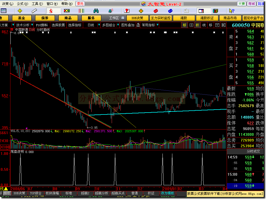The height and width of the screenshot is (200, 267).
Task: Click the traffic light signal icon
Action: (67, 11)
